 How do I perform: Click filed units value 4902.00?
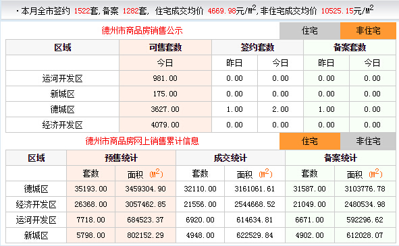click(309, 235)
